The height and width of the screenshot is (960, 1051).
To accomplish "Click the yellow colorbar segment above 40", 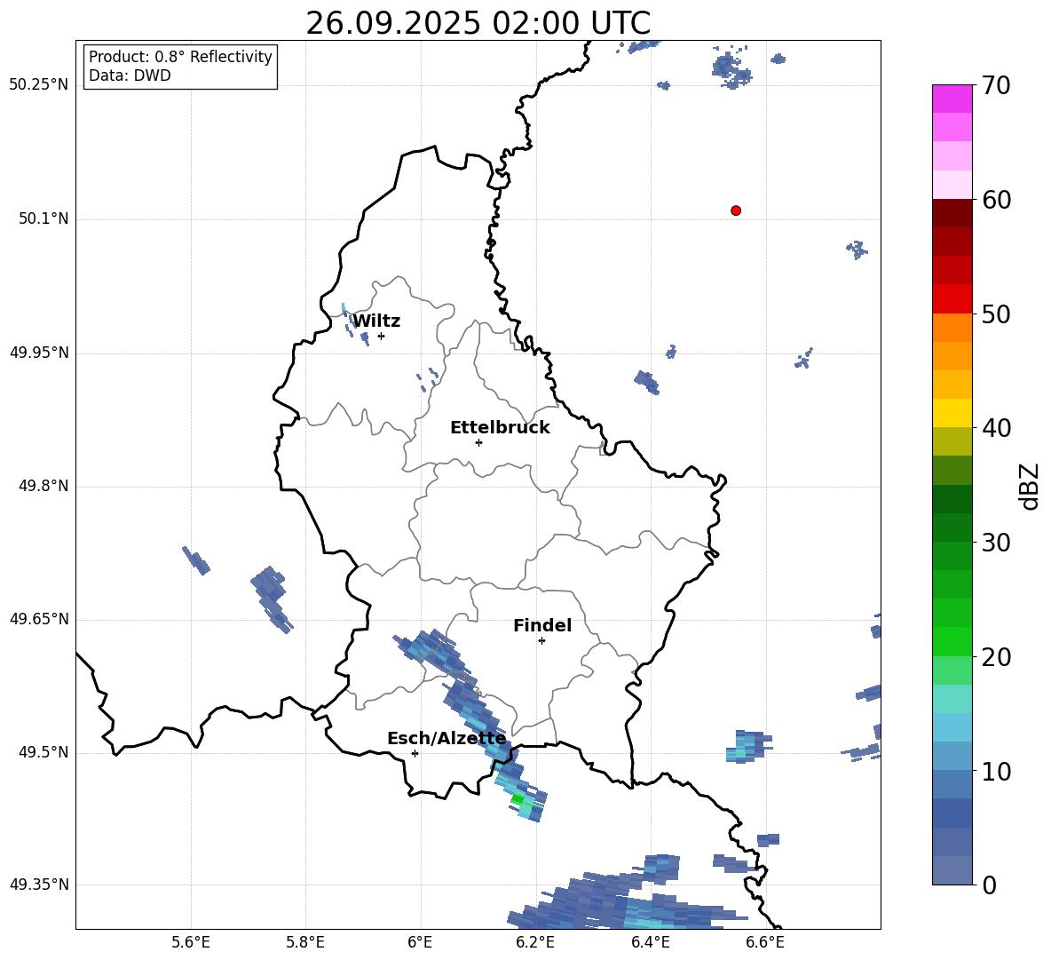I will 952,413.
